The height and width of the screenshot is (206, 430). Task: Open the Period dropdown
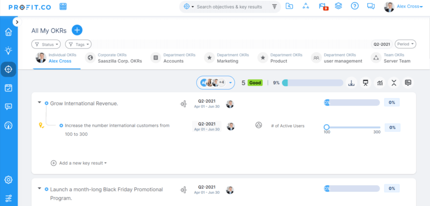(x=406, y=44)
